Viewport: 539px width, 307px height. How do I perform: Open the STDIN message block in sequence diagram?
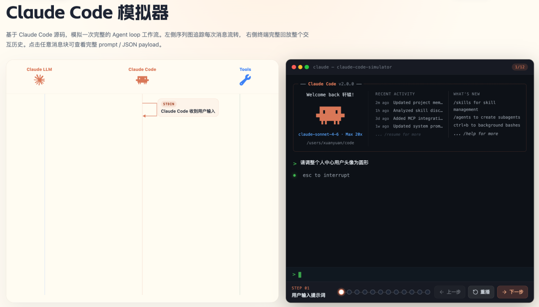click(188, 108)
